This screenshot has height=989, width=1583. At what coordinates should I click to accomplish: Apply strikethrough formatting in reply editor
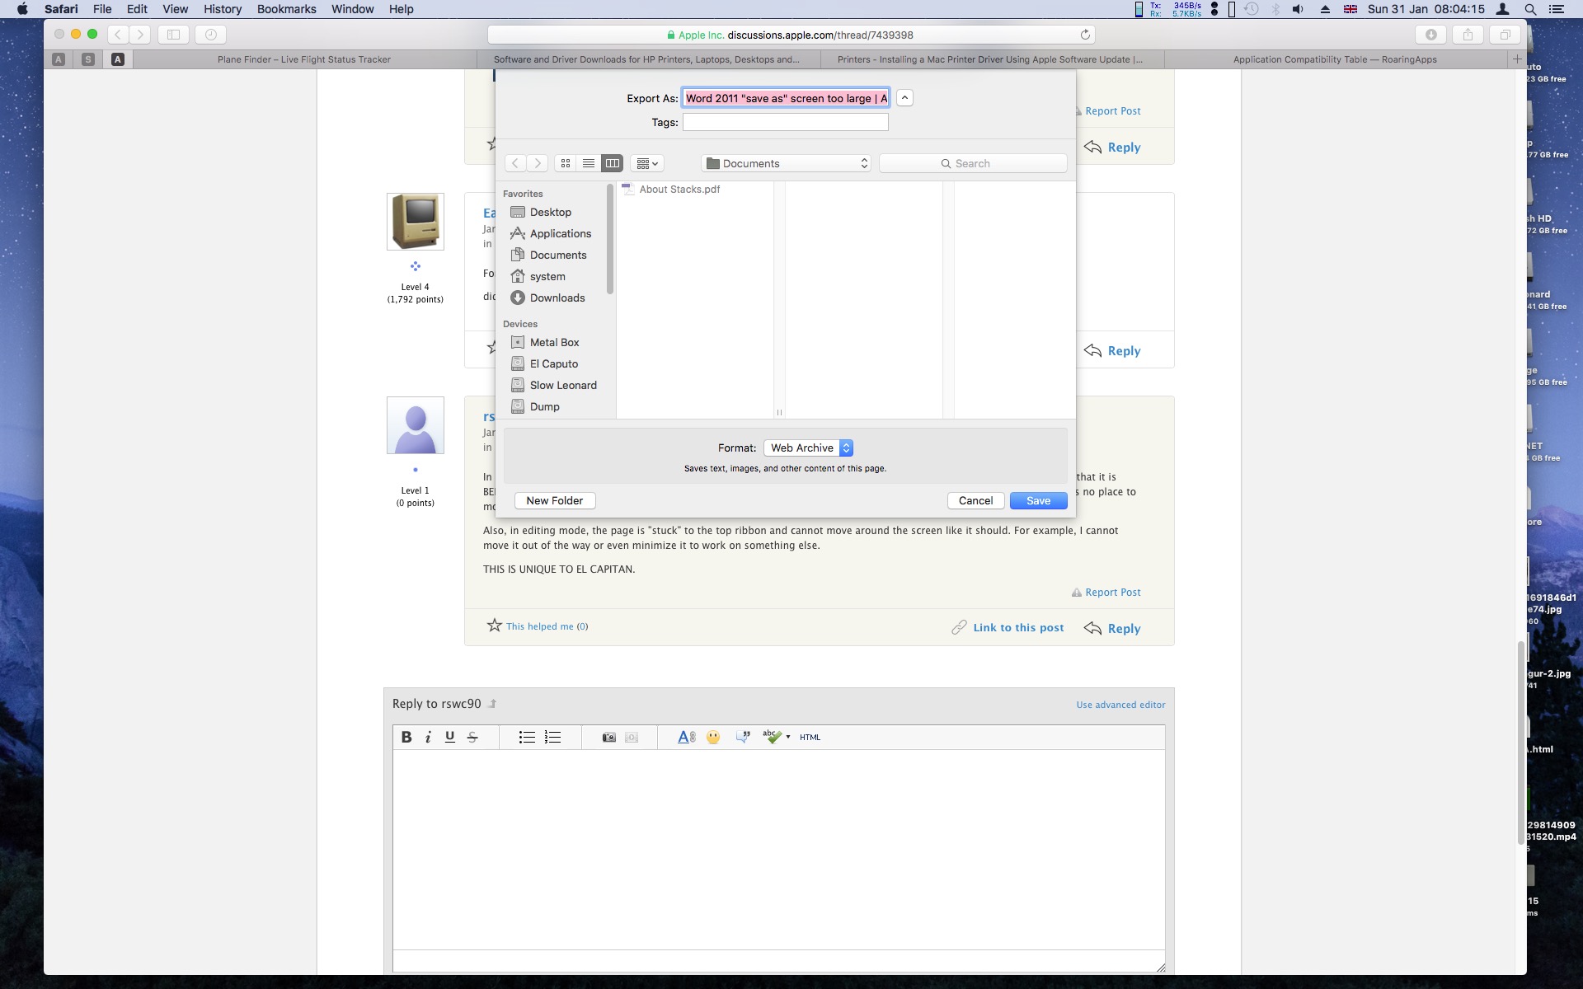click(x=472, y=737)
